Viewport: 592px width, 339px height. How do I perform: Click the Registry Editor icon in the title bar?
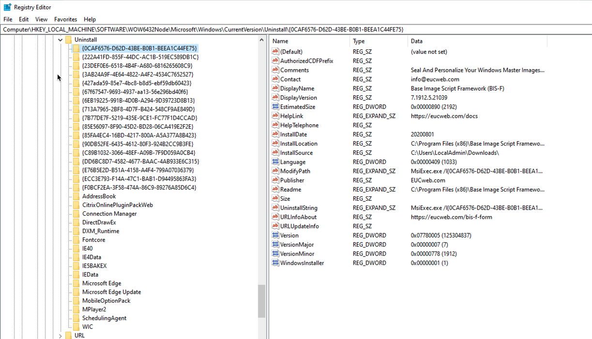pos(5,7)
